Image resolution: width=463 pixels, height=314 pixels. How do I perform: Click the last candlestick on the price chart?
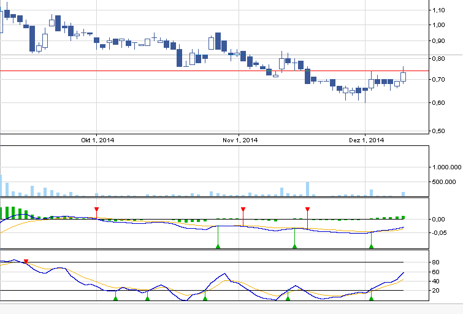pyautogui.click(x=404, y=77)
